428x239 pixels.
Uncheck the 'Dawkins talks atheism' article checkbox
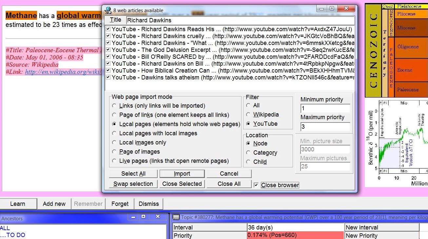108,77
